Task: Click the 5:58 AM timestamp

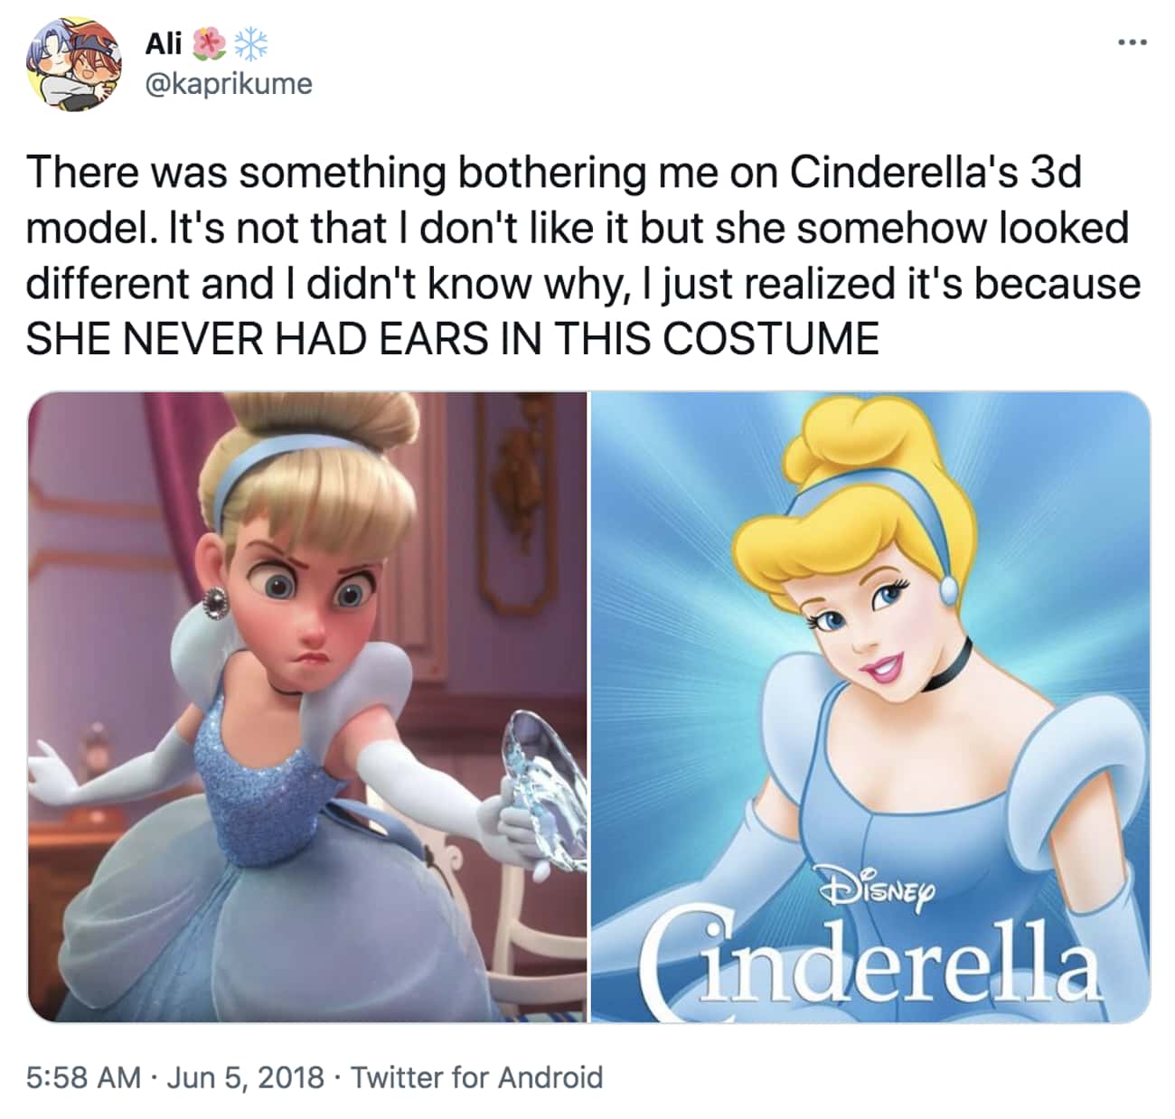Action: click(x=83, y=1077)
